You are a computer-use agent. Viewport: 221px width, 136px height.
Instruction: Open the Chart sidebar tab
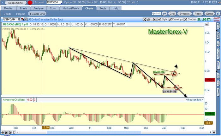point(218,65)
